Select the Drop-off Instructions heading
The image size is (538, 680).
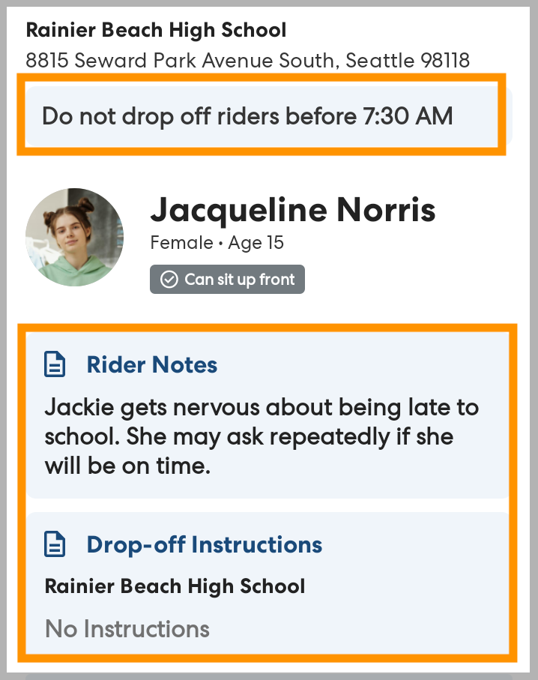click(205, 544)
